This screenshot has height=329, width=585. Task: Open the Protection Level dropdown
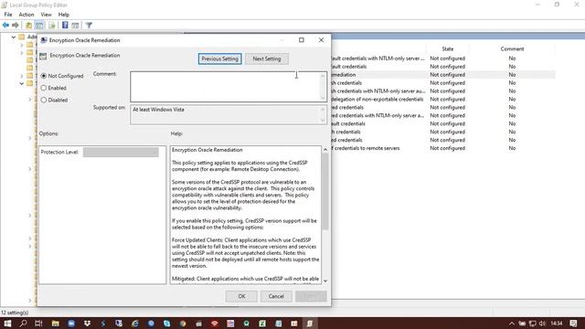[x=121, y=153]
